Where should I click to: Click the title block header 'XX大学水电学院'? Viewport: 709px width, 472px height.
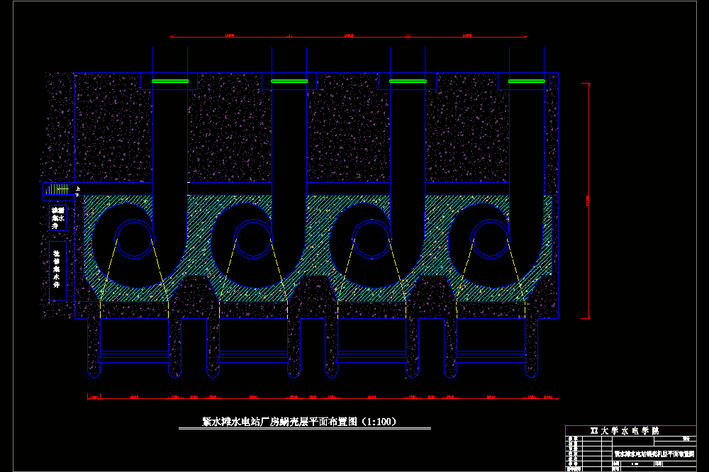(625, 431)
